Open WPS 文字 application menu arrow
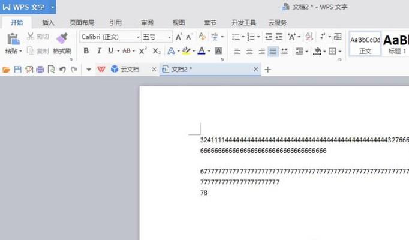This screenshot has height=240, width=409. click(x=52, y=7)
